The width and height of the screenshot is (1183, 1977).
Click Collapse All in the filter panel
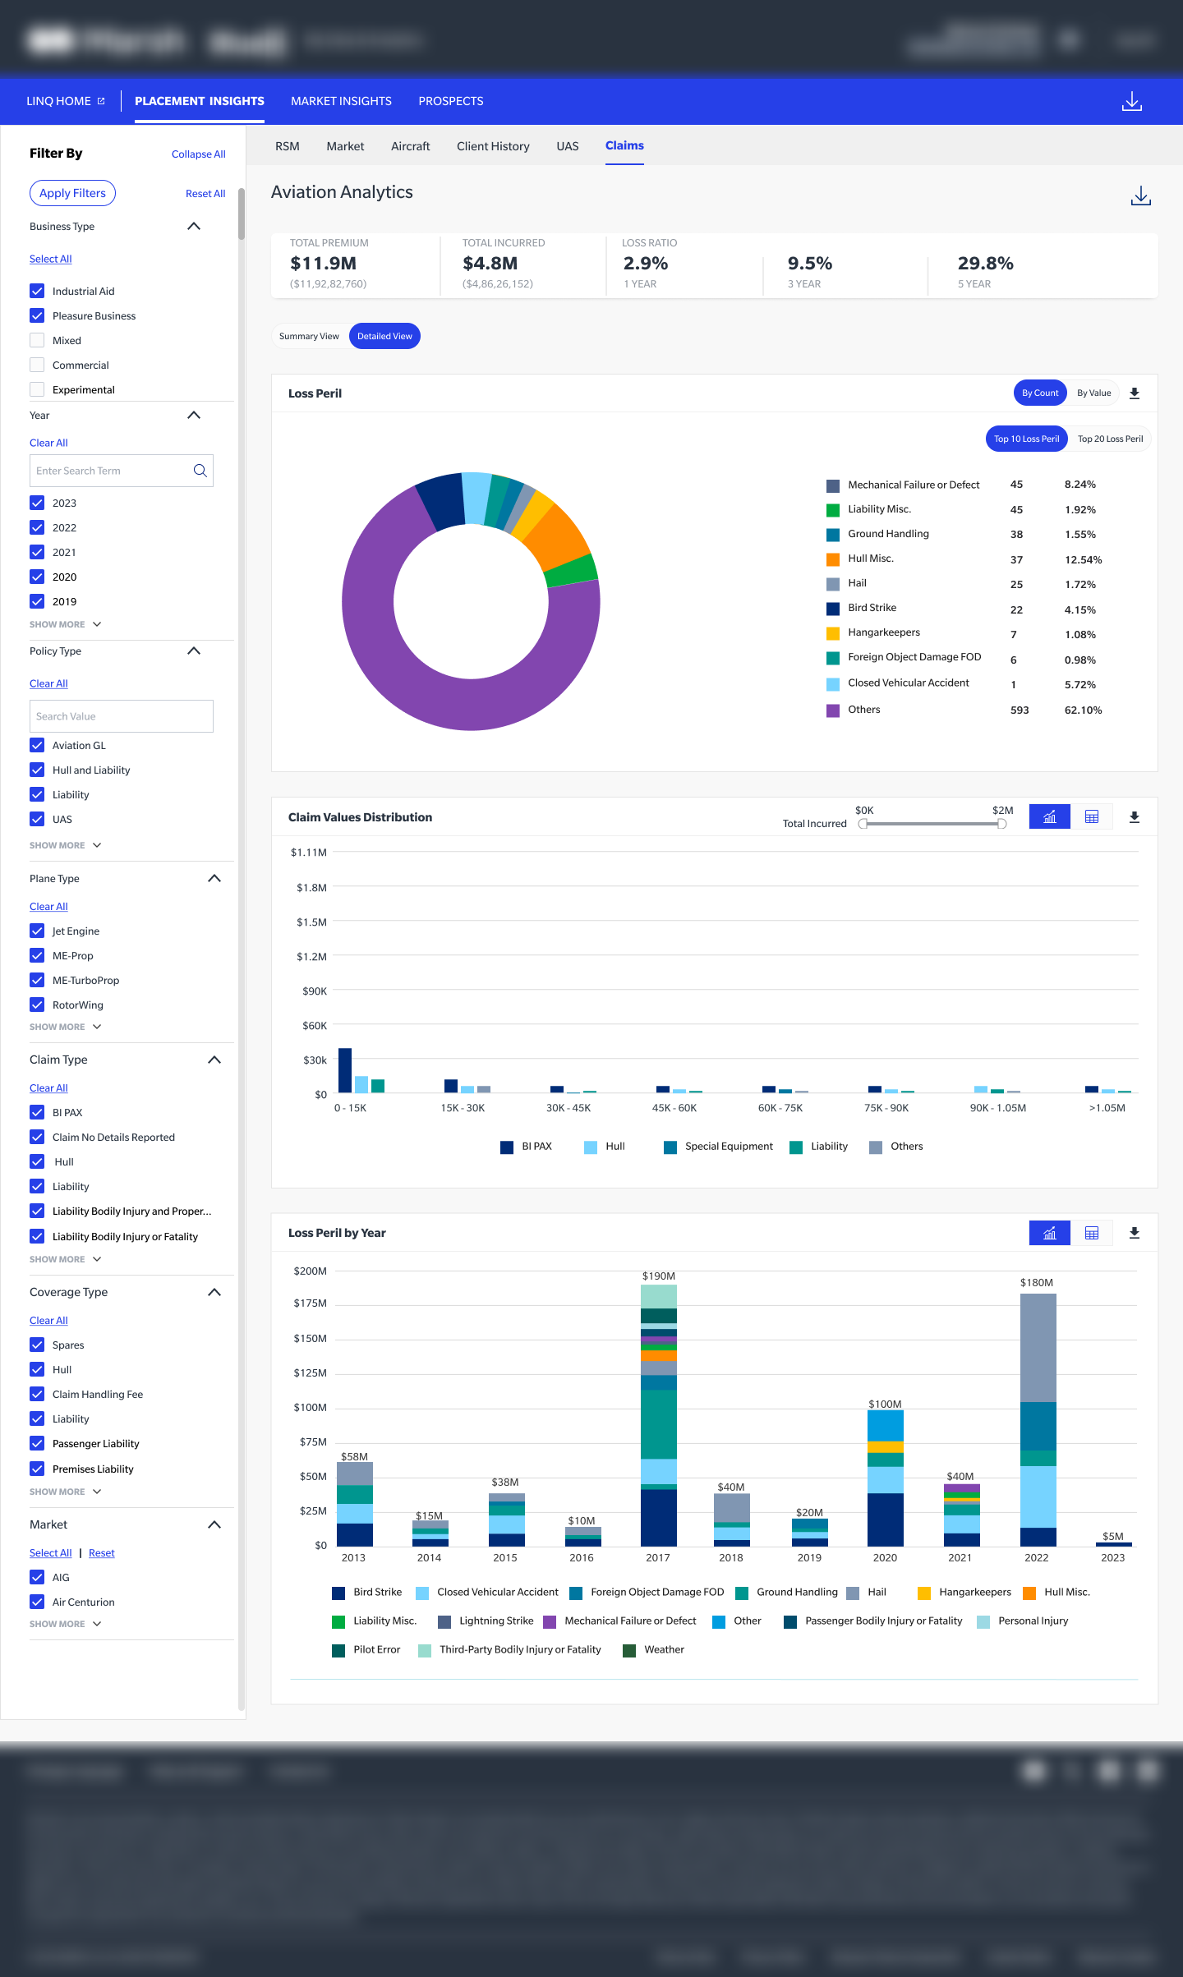(199, 154)
